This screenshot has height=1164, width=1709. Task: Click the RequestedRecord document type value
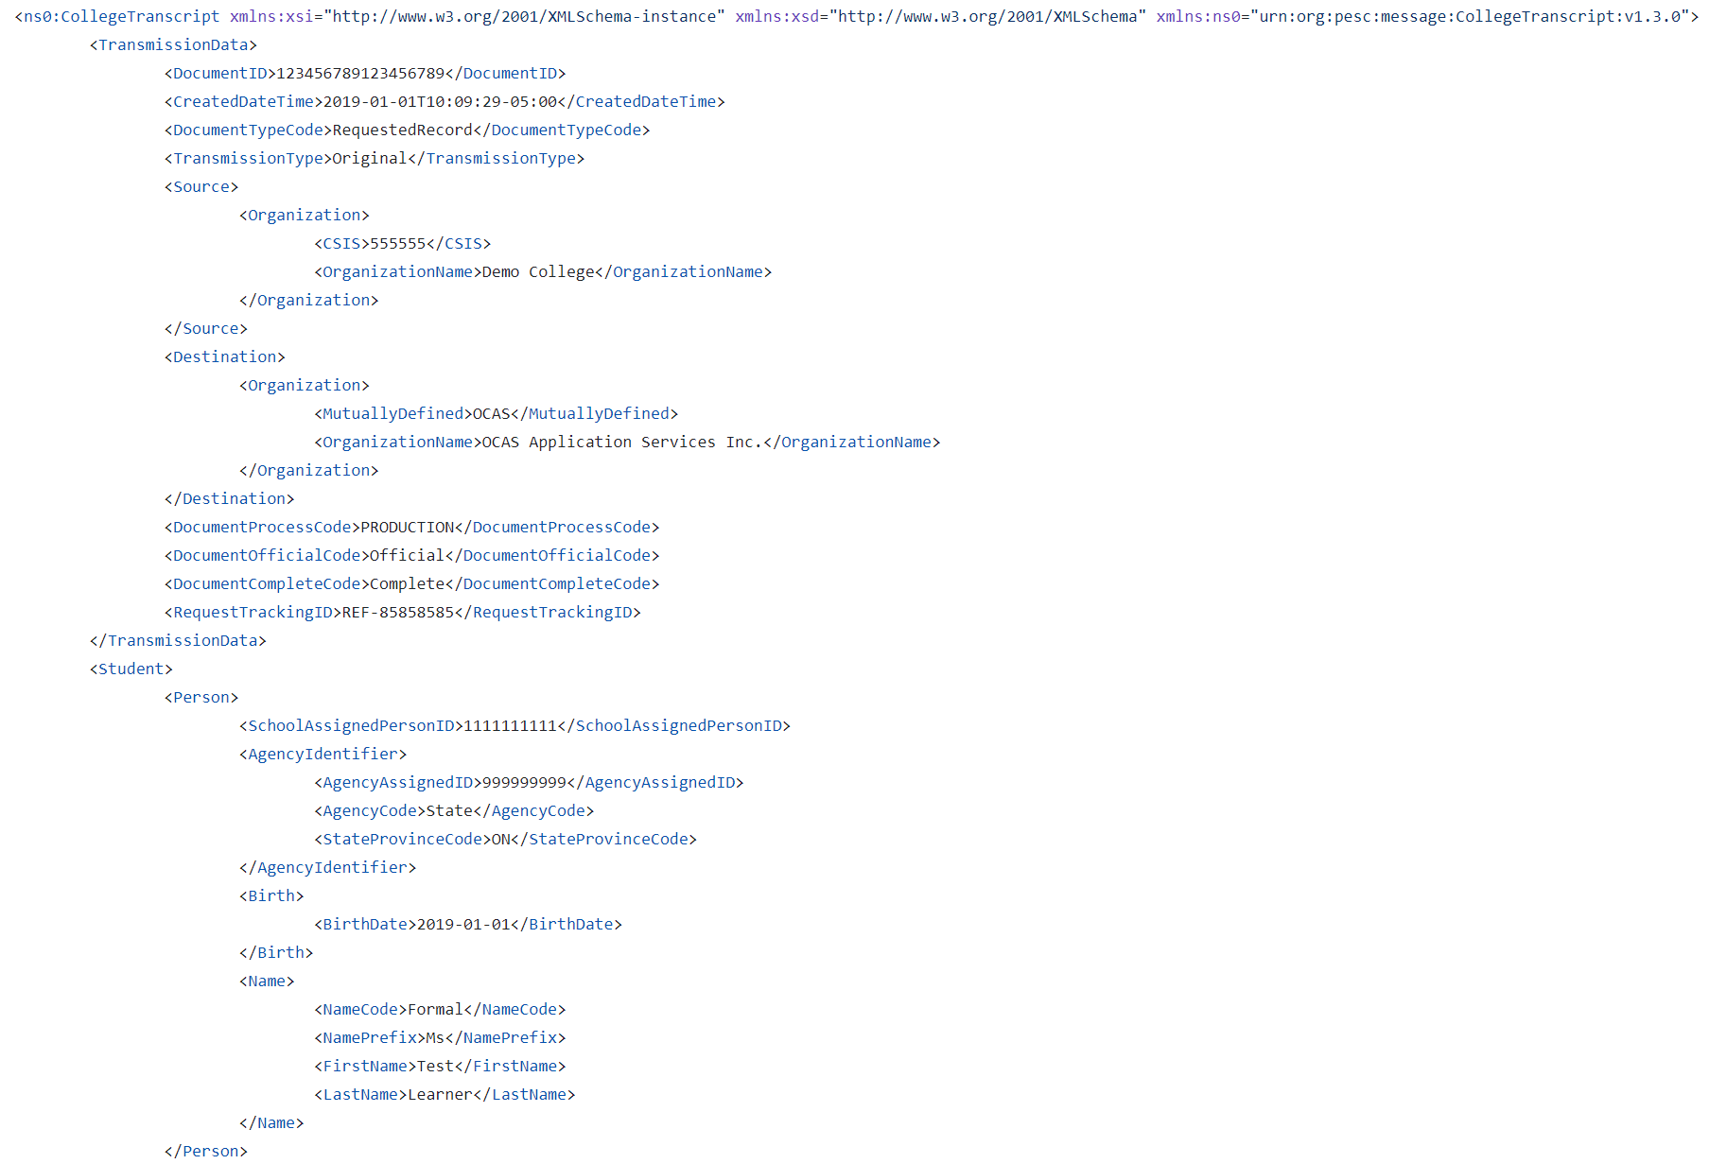(x=402, y=130)
